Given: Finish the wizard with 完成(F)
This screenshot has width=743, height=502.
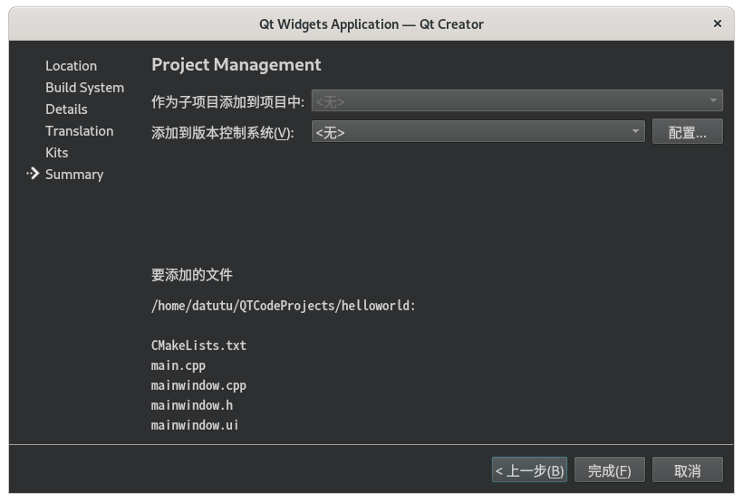Looking at the screenshot, I should click(610, 469).
